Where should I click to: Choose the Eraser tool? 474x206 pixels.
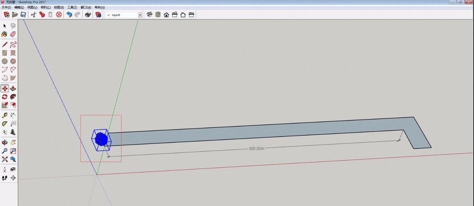pyautogui.click(x=13, y=34)
